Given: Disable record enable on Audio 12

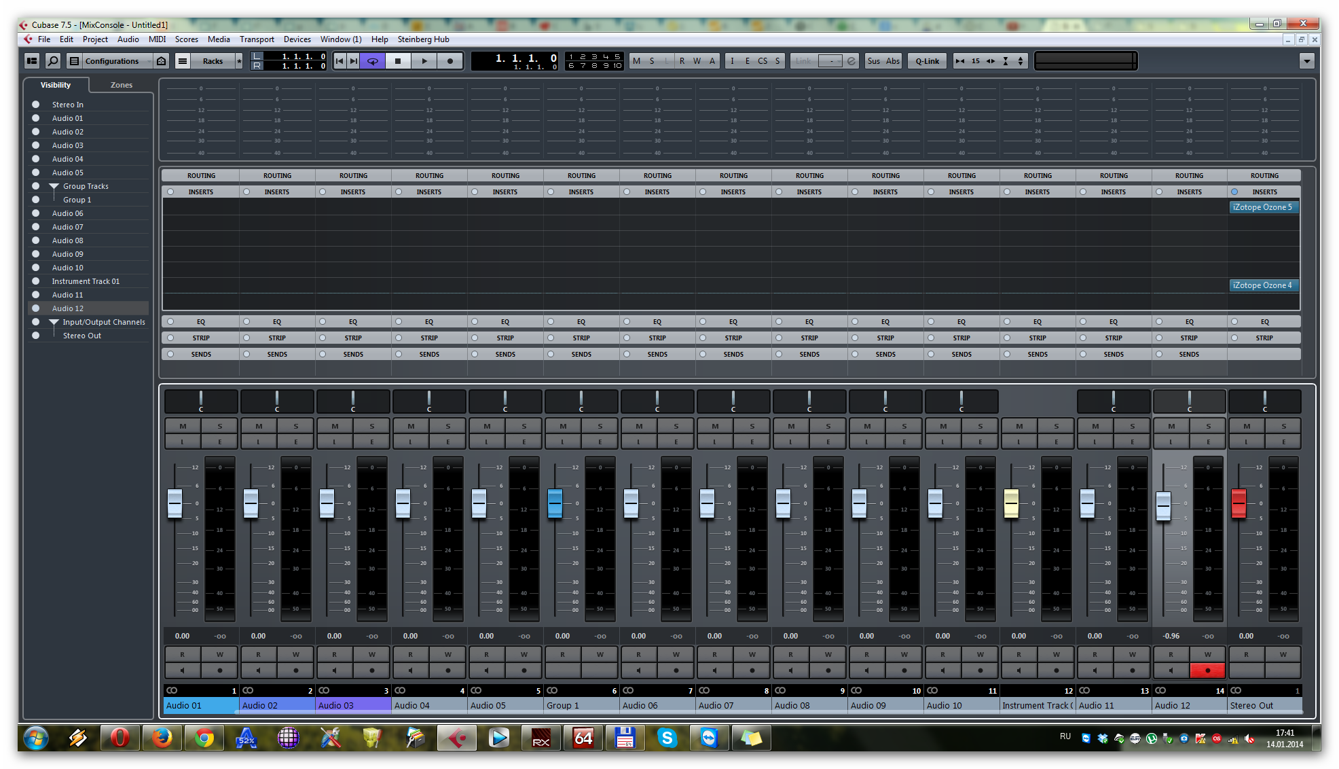Looking at the screenshot, I should (x=1207, y=670).
